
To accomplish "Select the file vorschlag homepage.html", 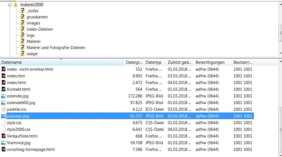I will click(x=31, y=150).
